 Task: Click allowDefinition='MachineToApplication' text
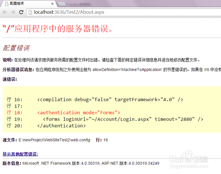click(x=127, y=70)
